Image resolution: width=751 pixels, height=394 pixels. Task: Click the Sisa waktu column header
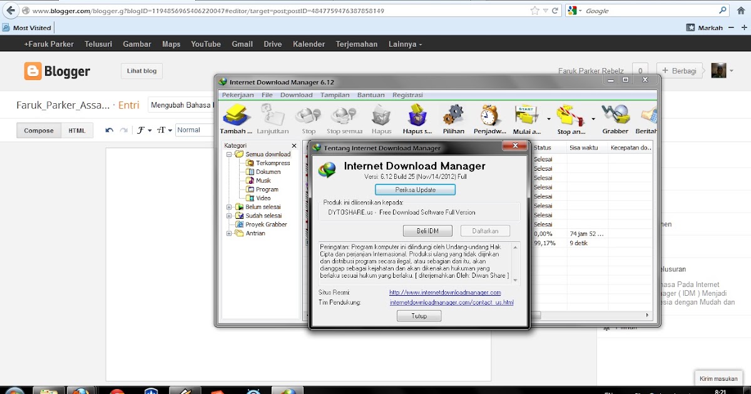coord(586,148)
